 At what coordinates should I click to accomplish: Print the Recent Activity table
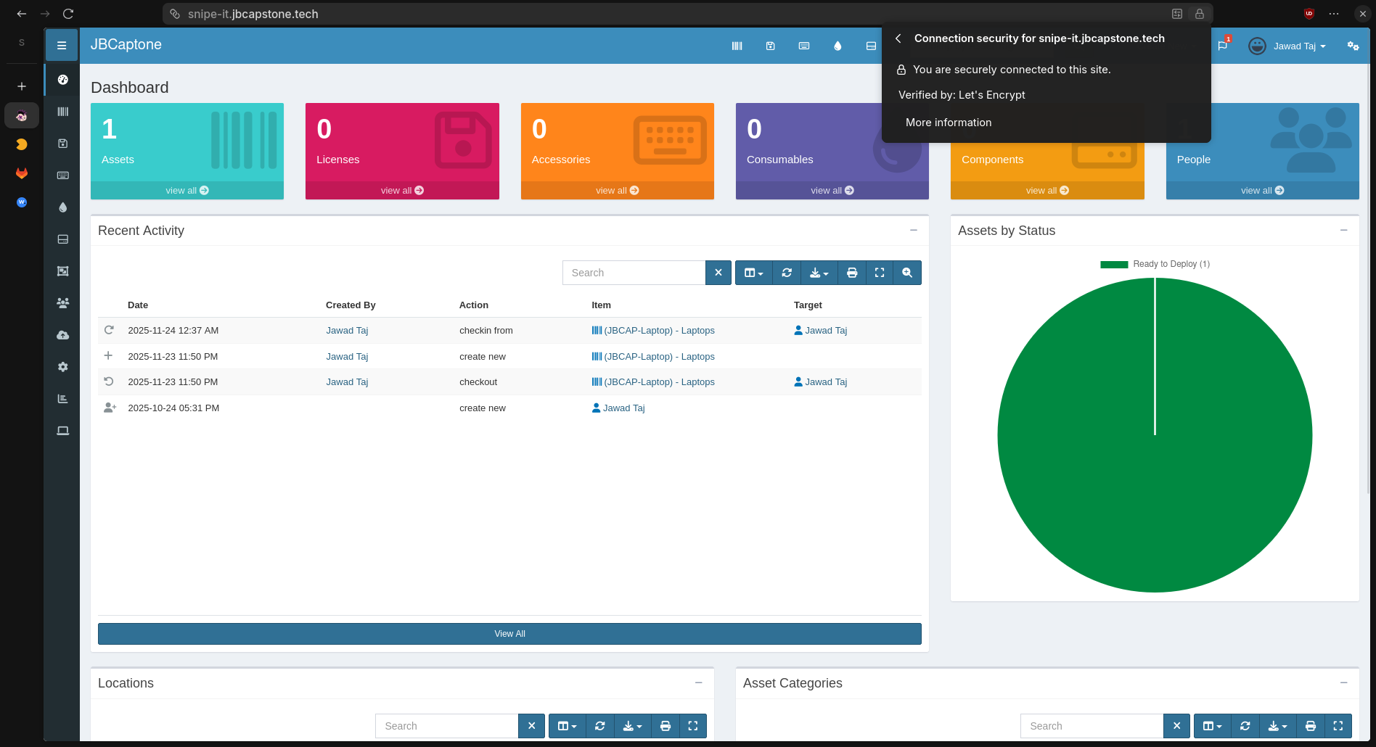(851, 272)
